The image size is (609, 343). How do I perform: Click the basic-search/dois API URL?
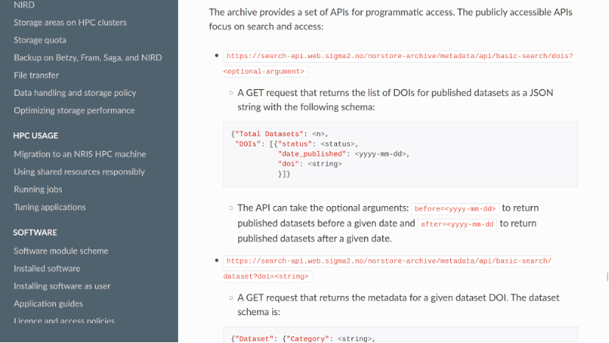(x=399, y=56)
